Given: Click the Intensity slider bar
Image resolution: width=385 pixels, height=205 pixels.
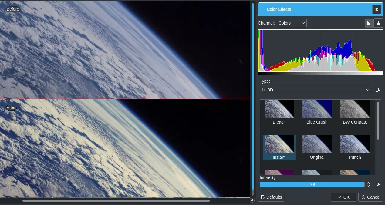Looking at the screenshot, I should 312,184.
